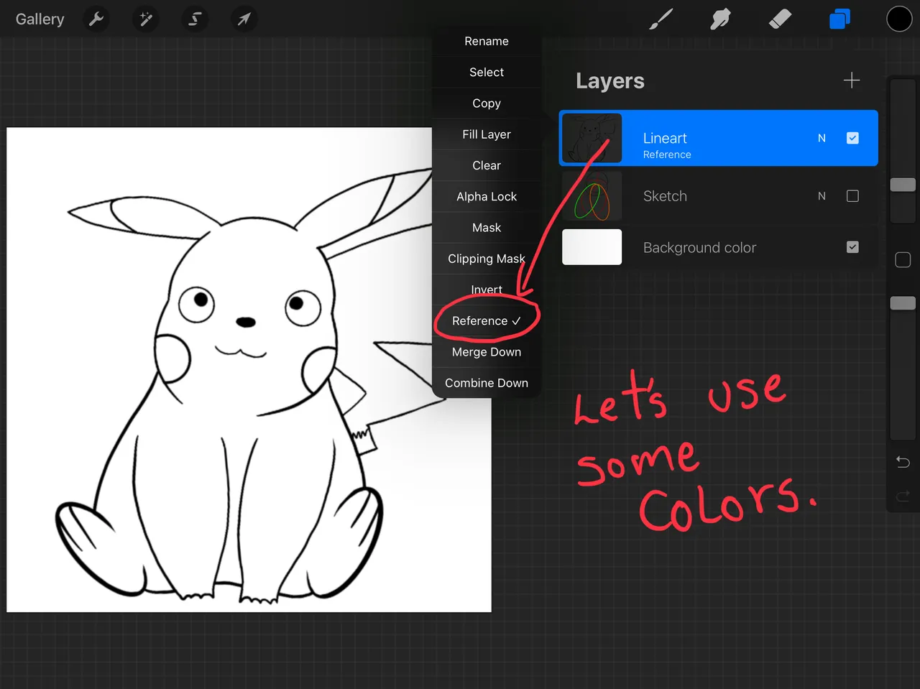Screen dimensions: 920x689
Task: Select the Background color layer name
Action: point(699,248)
